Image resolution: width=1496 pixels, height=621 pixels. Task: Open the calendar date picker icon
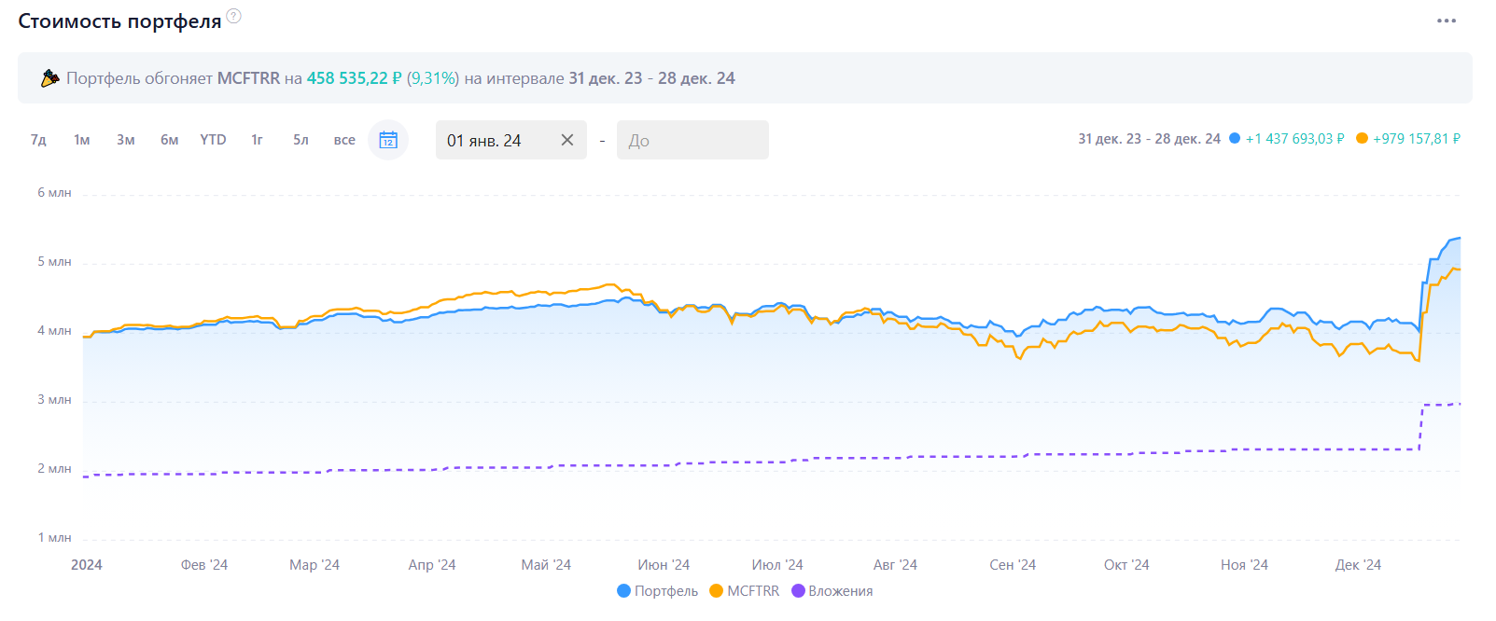point(388,140)
